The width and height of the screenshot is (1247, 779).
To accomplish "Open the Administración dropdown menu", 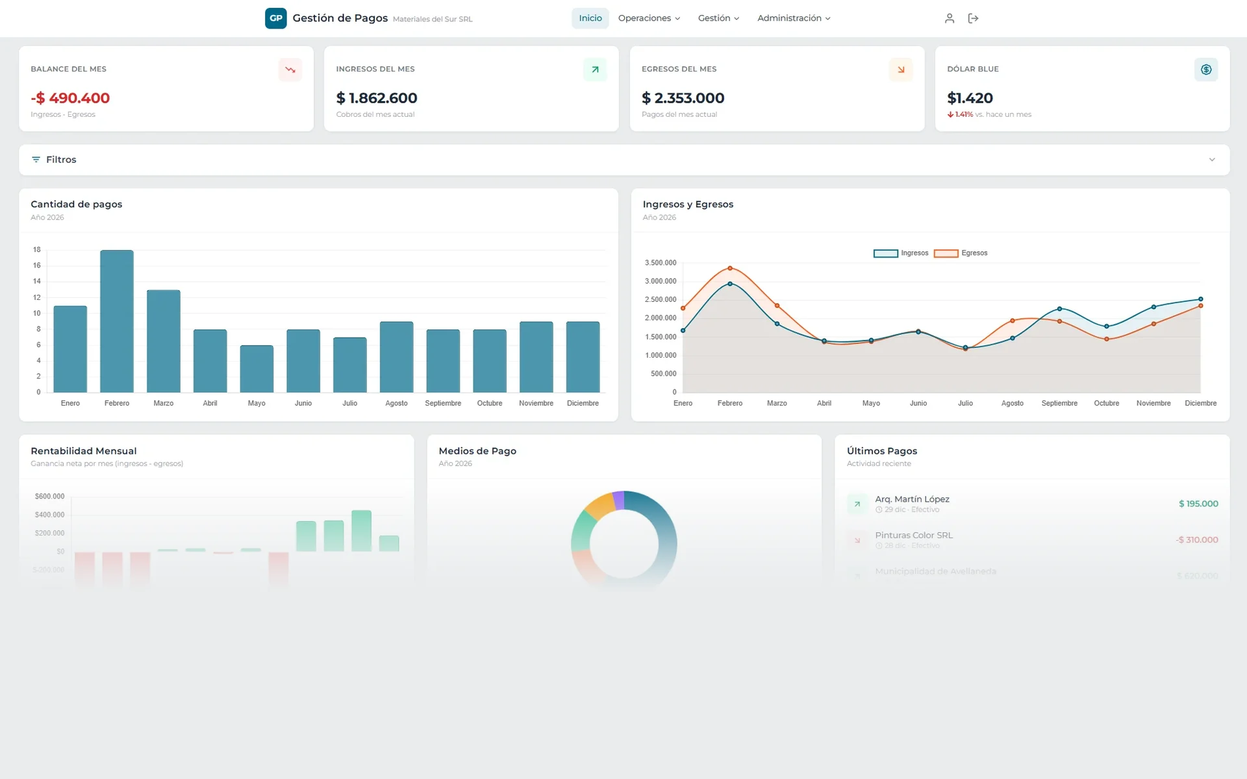I will [x=794, y=18].
